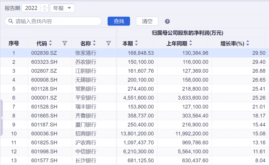This screenshot has height=165, width=269.
Task: Click the 本期 value 681,125.50
Action: [141, 160]
